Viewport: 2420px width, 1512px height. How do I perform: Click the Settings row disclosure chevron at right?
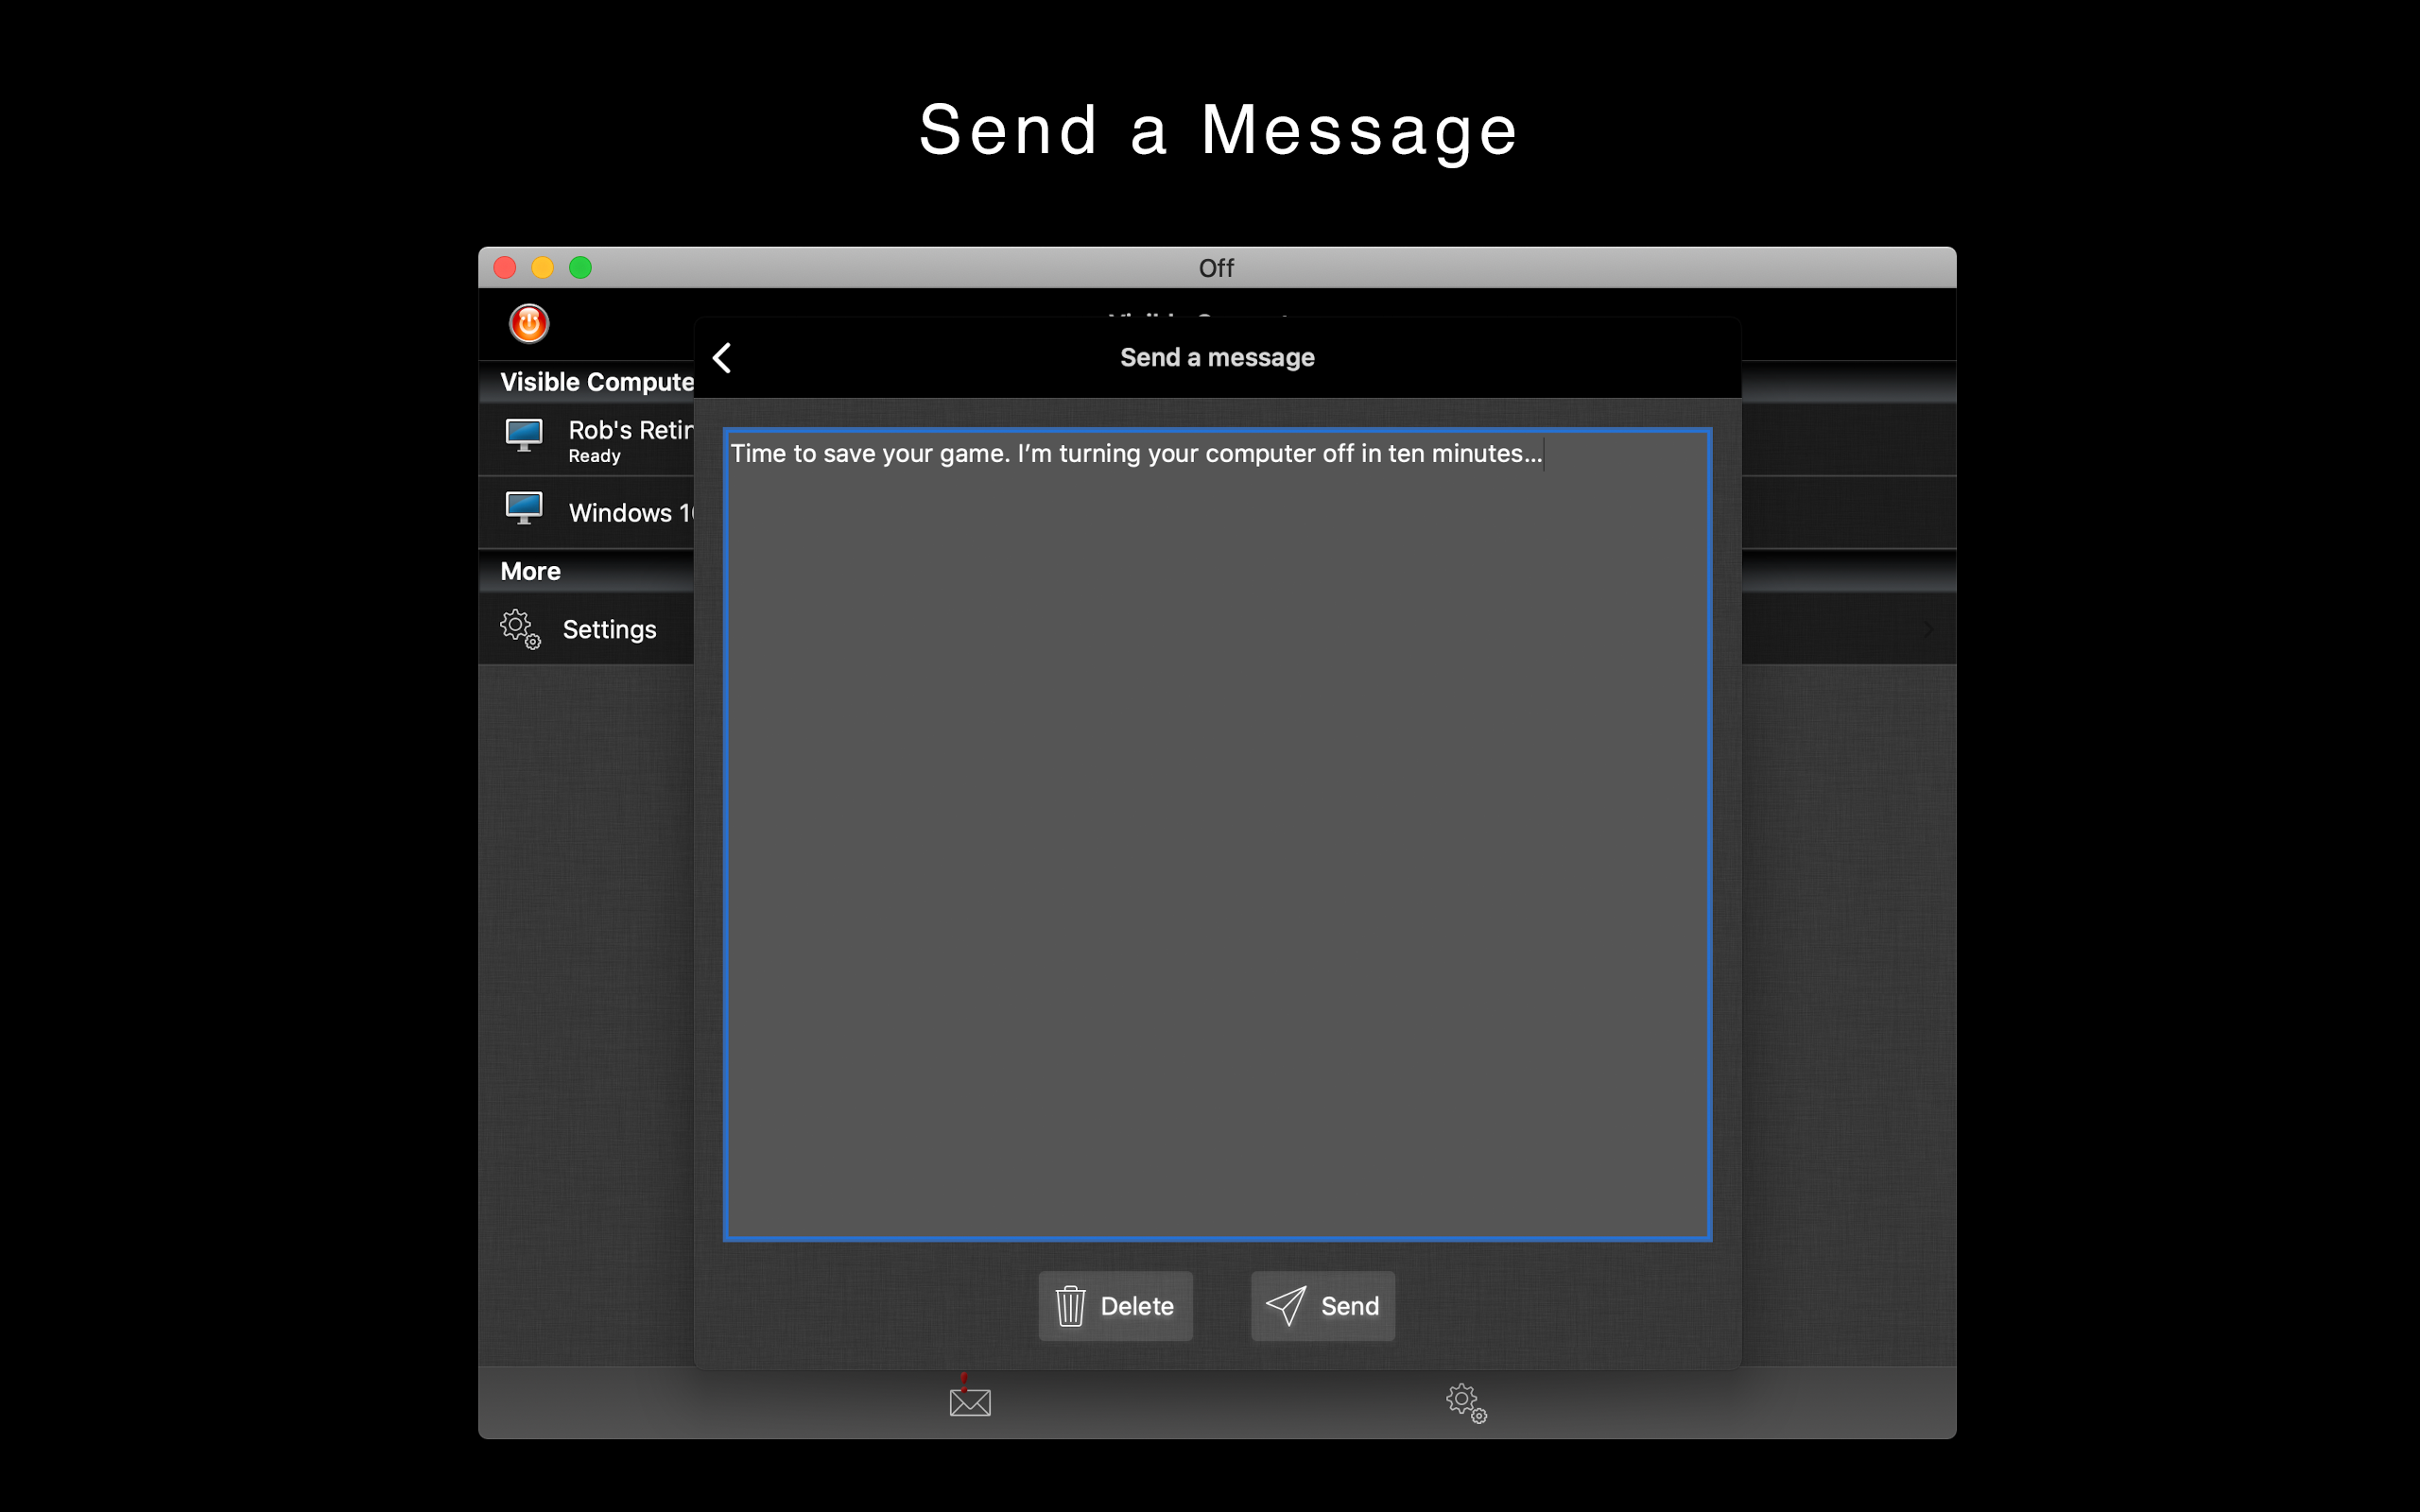1929,629
